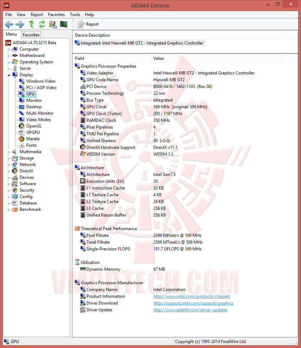Click the DirectX yellow X icon in tree

[15, 171]
